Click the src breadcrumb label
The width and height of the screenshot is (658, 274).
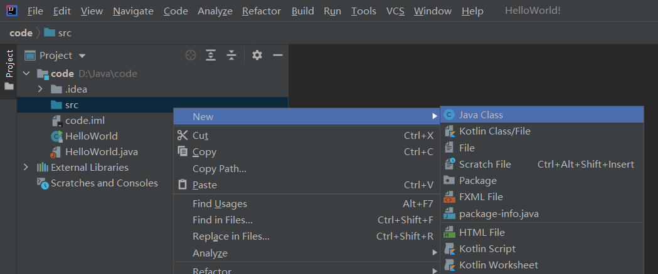pyautogui.click(x=65, y=33)
